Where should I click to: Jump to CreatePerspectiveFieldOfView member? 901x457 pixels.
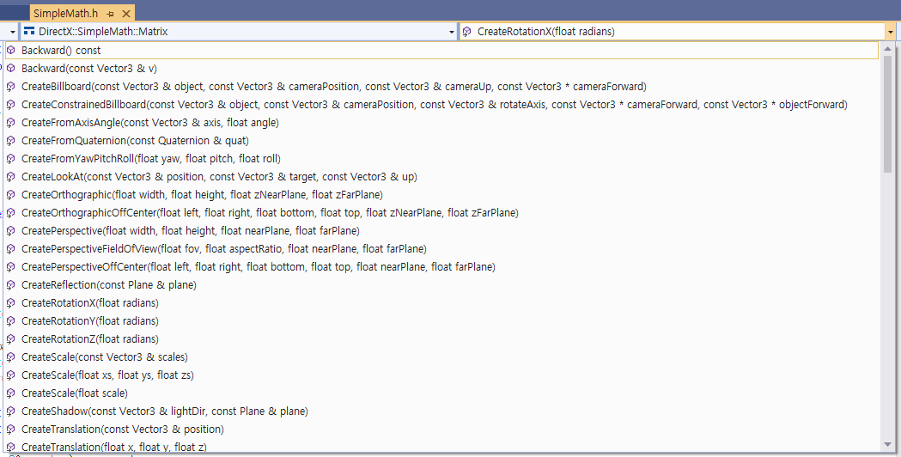pyautogui.click(x=441, y=248)
